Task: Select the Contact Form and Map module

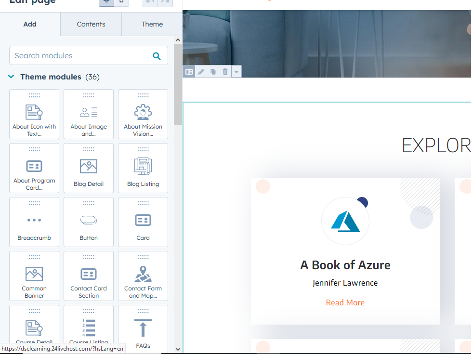Action: pos(143,276)
